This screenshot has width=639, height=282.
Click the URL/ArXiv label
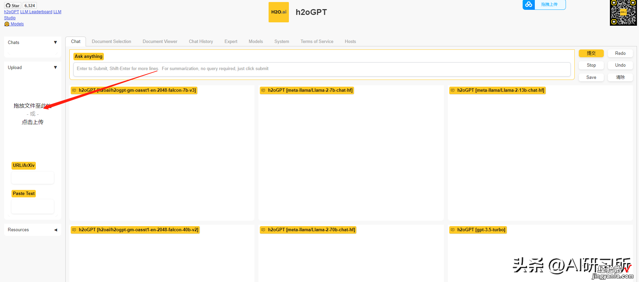tap(24, 166)
